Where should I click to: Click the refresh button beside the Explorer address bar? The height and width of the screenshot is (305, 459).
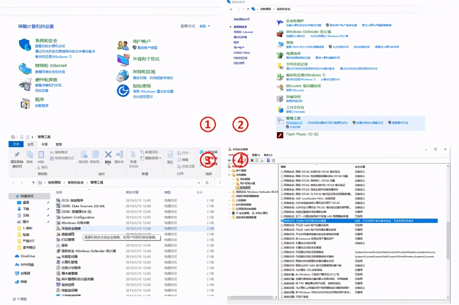(207, 182)
